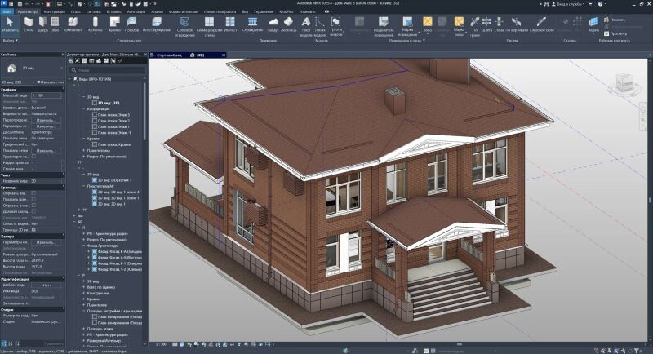The image size is (653, 354).
Task: Click the Column (Колонна) tool icon
Action: [x=96, y=24]
